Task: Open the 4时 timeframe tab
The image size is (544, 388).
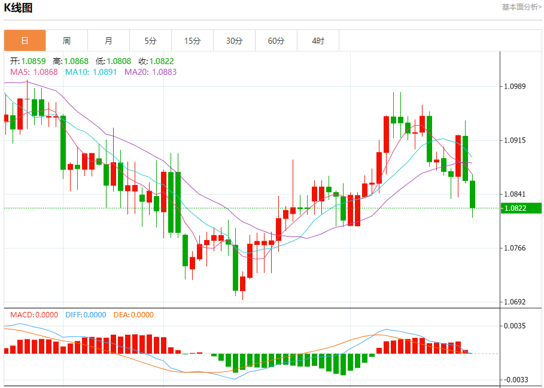Action: tap(318, 41)
